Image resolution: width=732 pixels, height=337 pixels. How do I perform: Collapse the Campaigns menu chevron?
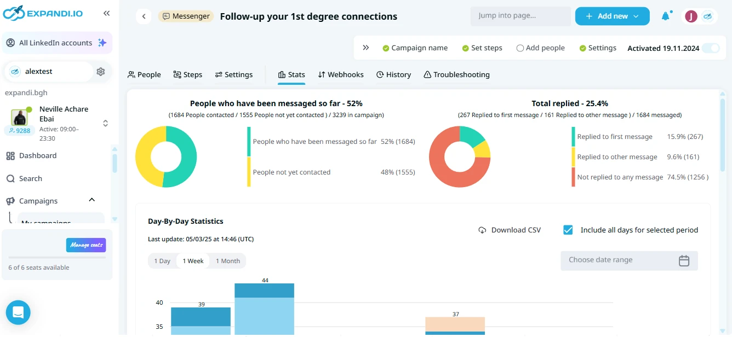click(92, 200)
